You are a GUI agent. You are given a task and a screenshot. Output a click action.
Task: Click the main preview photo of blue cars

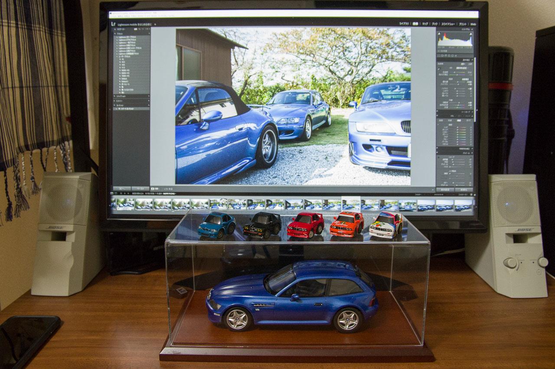click(293, 106)
